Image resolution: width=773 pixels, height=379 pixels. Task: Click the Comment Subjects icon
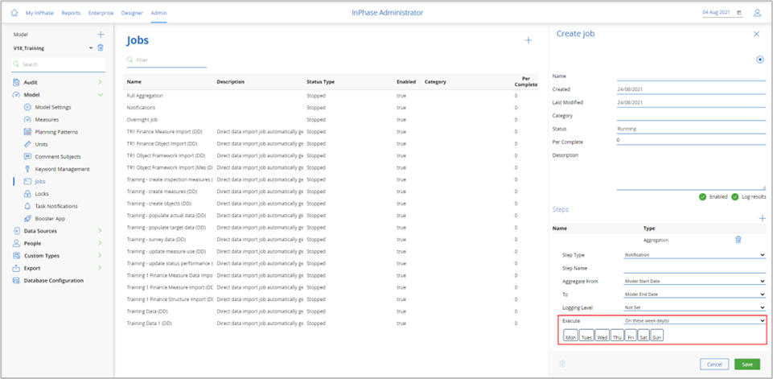[27, 156]
